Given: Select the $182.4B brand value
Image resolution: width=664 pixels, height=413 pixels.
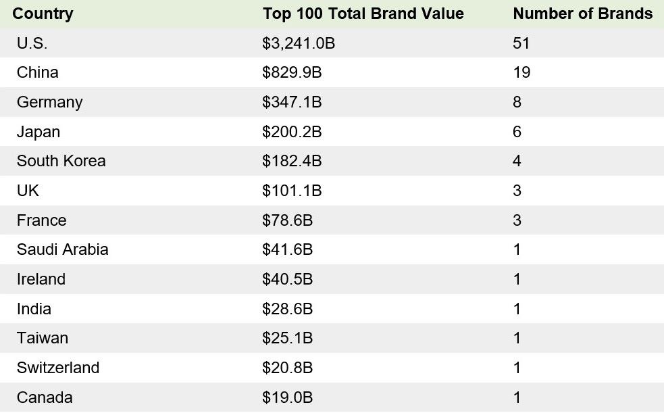Looking at the screenshot, I should 292,161.
